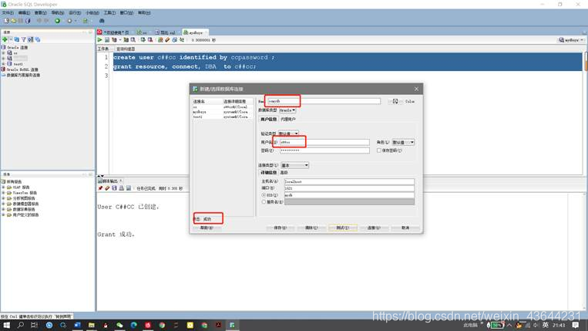Viewport: 588px width, 331px height.
Task: Click hostname field containing localhost
Action: (x=349, y=181)
